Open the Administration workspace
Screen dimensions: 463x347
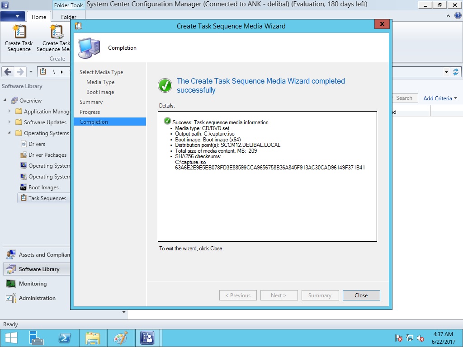[37, 298]
